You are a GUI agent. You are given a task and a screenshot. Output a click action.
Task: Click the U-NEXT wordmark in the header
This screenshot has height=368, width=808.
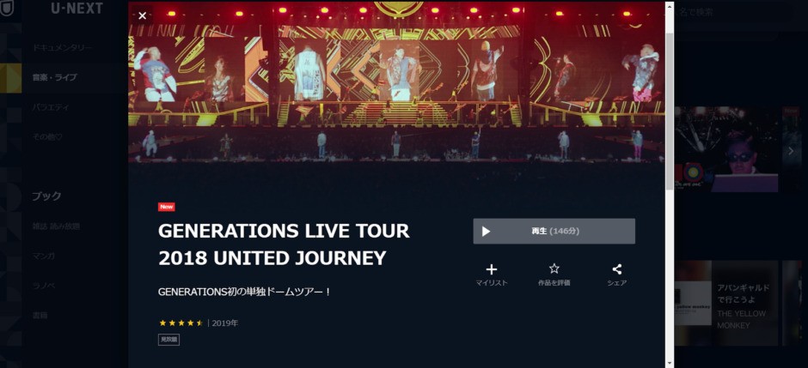tap(77, 9)
